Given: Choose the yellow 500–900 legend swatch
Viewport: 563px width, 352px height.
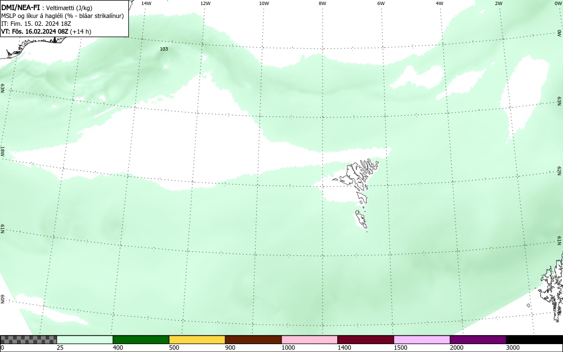Looking at the screenshot, I should [x=197, y=340].
